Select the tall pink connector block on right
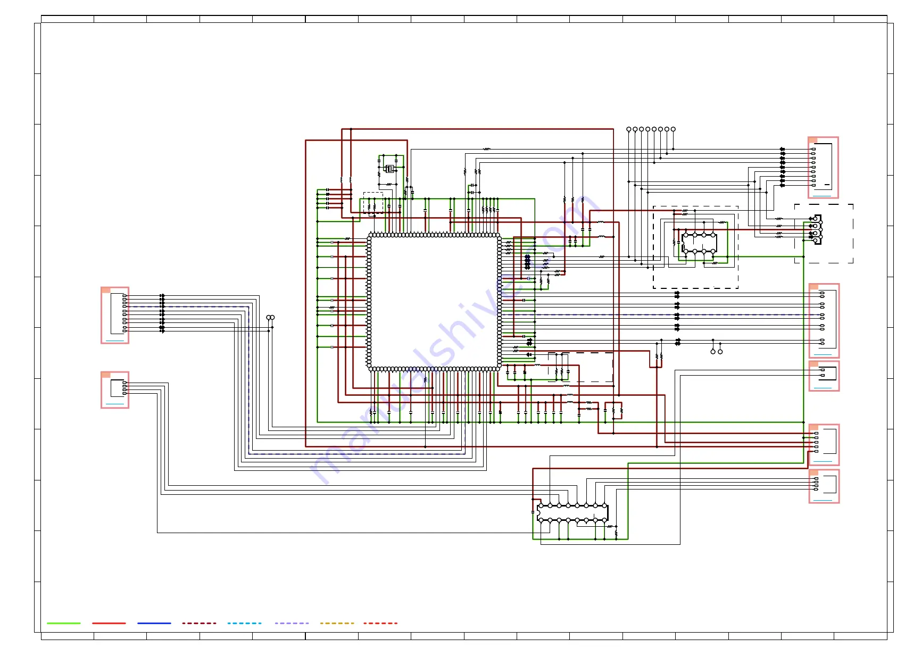Image resolution: width=905 pixels, height=672 pixels. (824, 321)
